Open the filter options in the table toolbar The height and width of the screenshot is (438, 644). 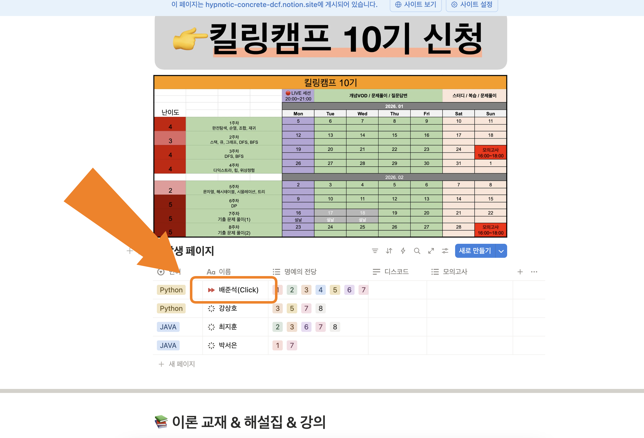coord(375,251)
